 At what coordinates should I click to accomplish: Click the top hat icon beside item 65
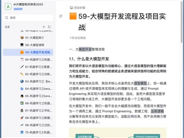pyautogui.click(x=22, y=96)
